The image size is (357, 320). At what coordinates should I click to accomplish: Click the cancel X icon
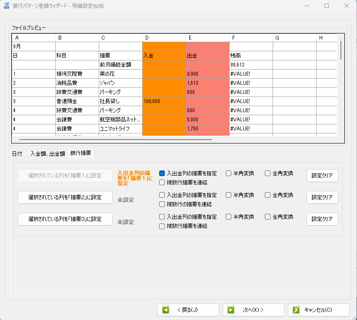coord(296,310)
